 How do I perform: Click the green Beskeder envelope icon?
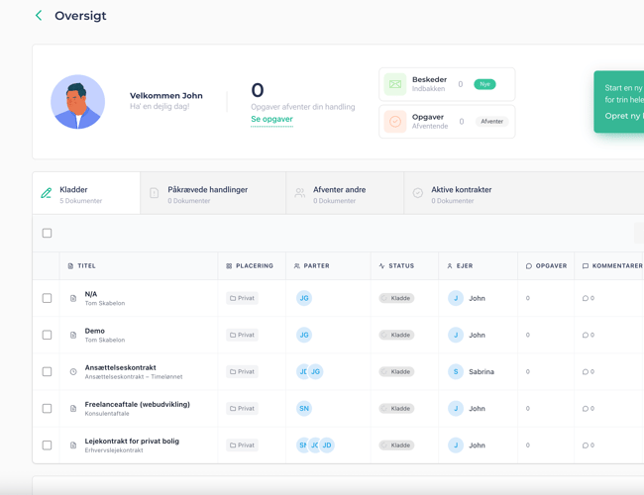click(x=395, y=84)
